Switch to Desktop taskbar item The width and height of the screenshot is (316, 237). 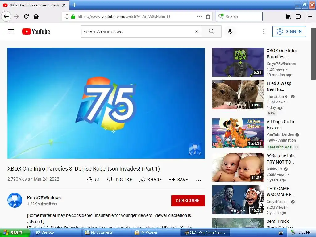(57, 232)
